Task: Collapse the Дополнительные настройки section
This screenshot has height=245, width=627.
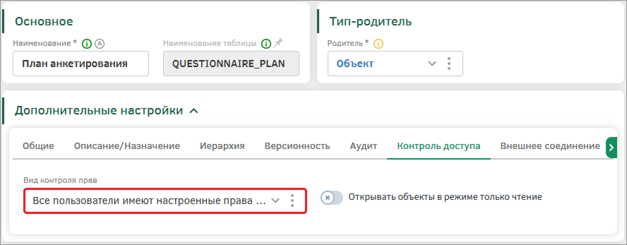Action: 194,111
